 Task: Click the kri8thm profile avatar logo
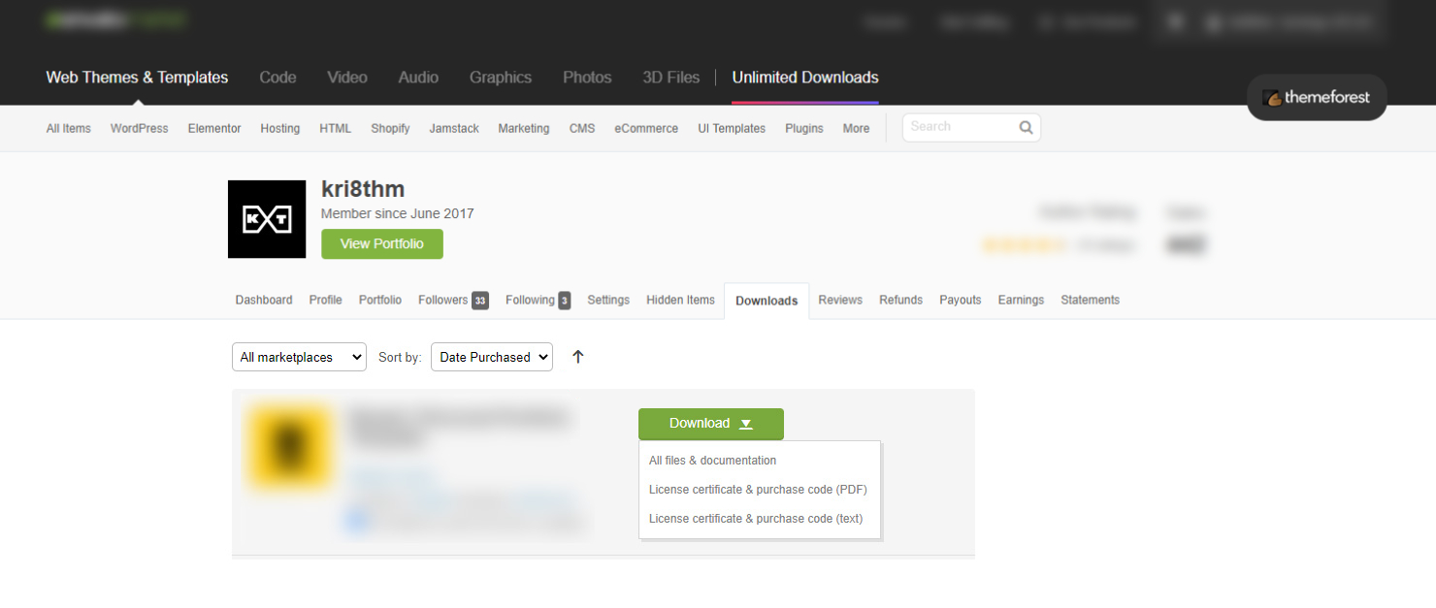pyautogui.click(x=265, y=219)
